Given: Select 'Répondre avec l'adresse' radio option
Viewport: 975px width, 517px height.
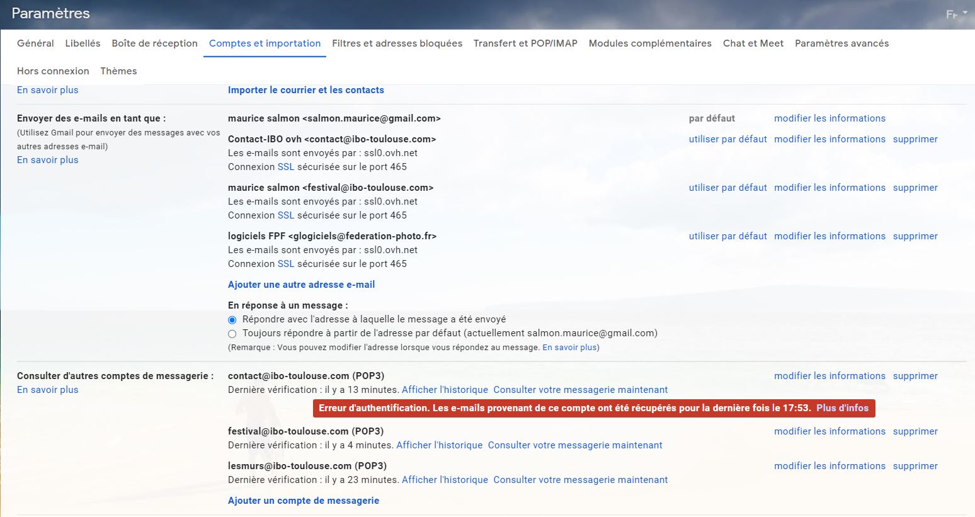Looking at the screenshot, I should 232,320.
